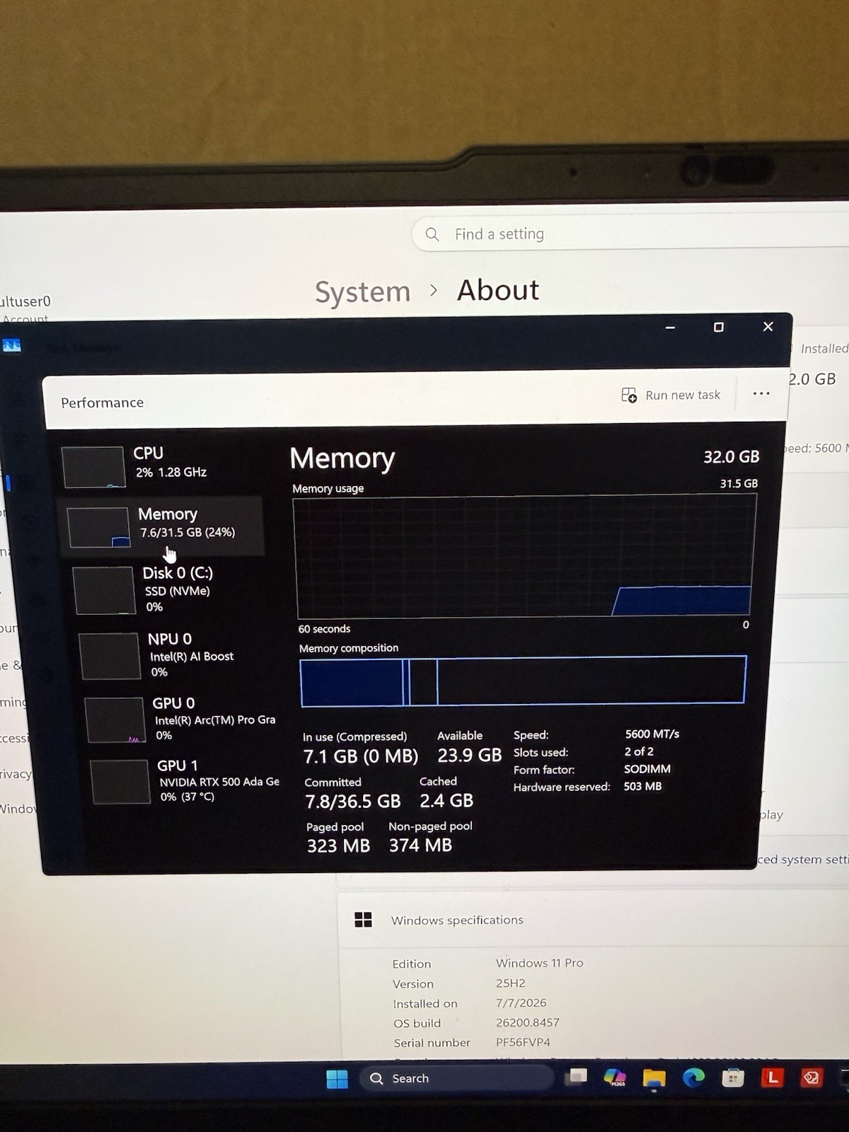Image resolution: width=849 pixels, height=1132 pixels.
Task: Go back to System in Settings breadcrumb
Action: (363, 291)
